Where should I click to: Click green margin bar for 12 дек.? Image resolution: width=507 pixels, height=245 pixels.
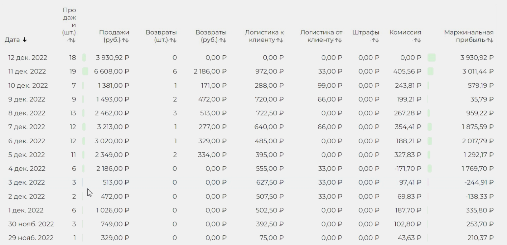point(431,58)
